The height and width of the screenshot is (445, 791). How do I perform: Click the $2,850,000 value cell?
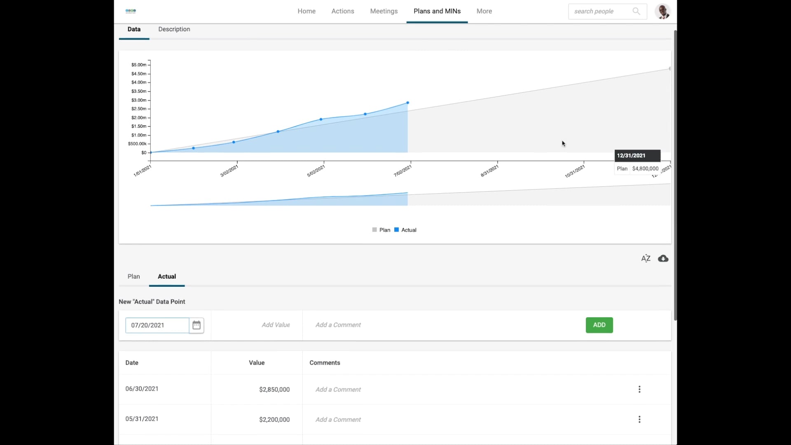[x=274, y=389]
